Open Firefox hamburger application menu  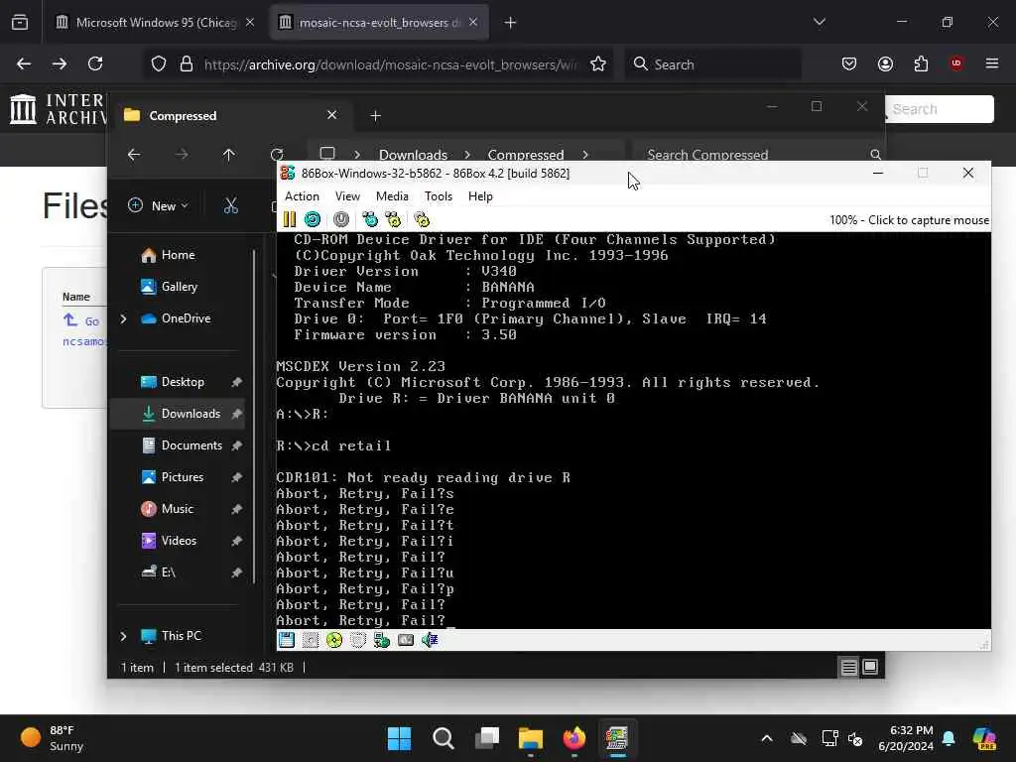point(992,64)
